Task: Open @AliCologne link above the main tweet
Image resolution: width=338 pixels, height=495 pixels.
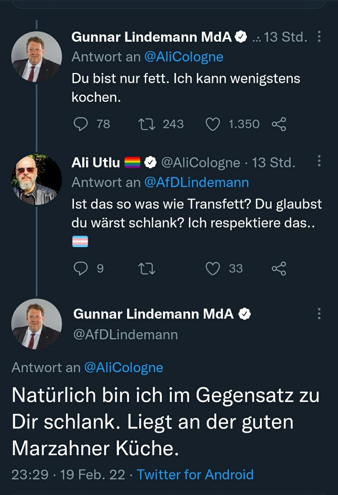Action: pos(124,367)
